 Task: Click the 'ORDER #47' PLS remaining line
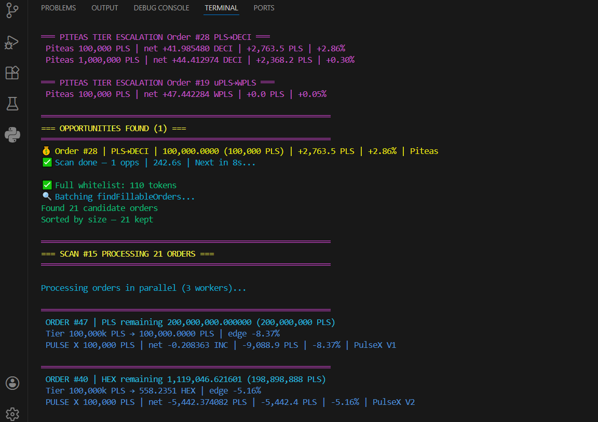point(191,322)
